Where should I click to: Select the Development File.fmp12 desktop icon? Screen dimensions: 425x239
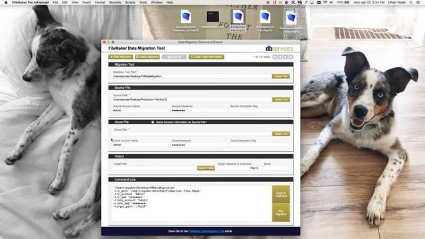coord(265,17)
